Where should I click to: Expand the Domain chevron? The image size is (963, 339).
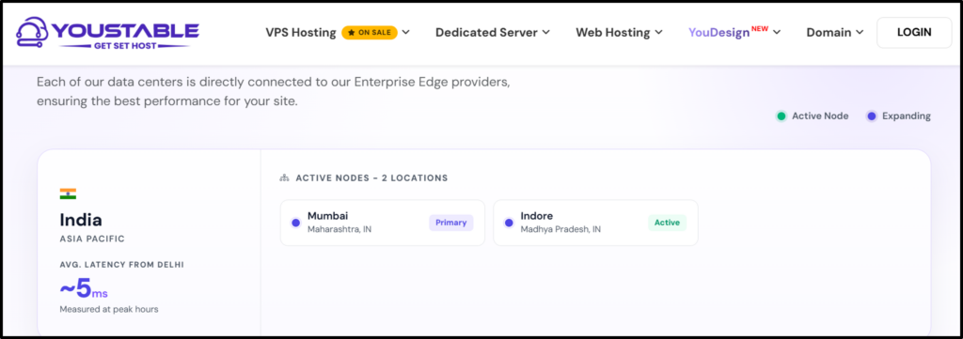860,33
